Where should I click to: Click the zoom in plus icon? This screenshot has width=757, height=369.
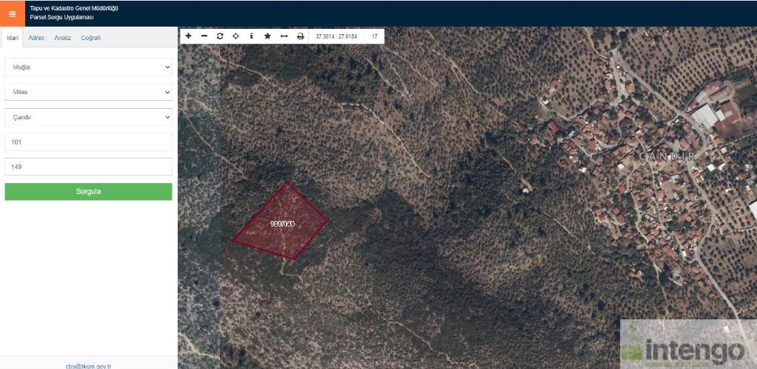point(188,36)
